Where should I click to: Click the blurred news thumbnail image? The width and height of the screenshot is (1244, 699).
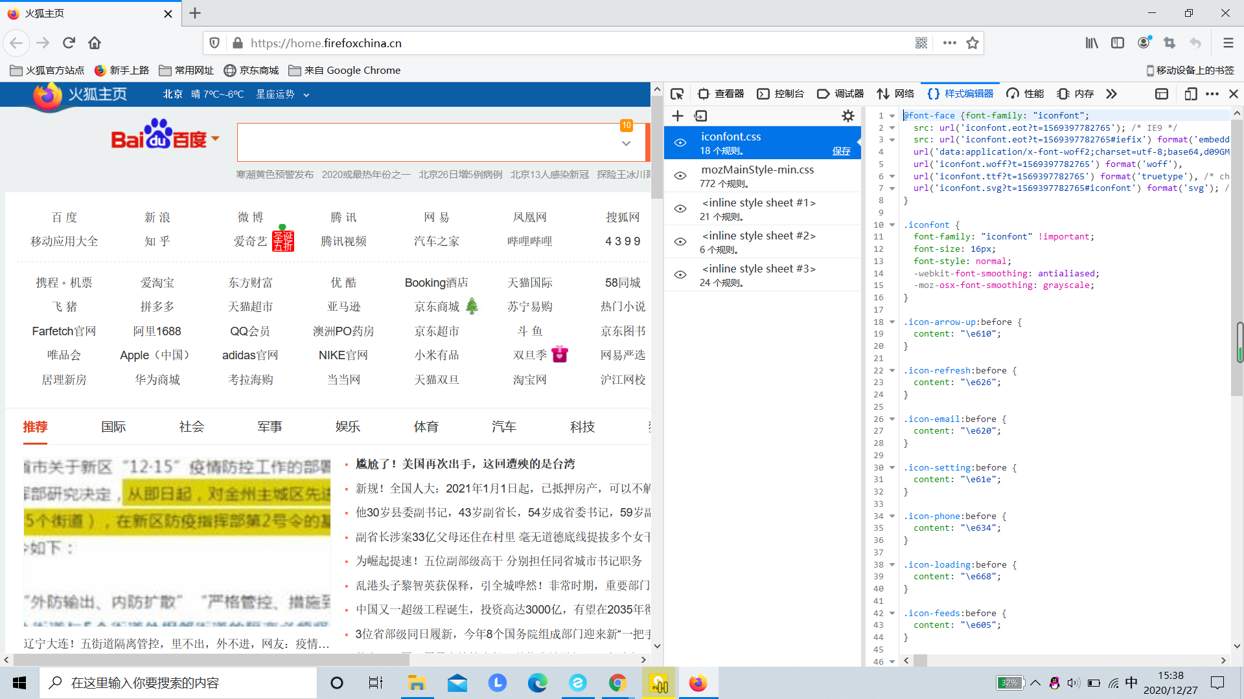pyautogui.click(x=177, y=540)
